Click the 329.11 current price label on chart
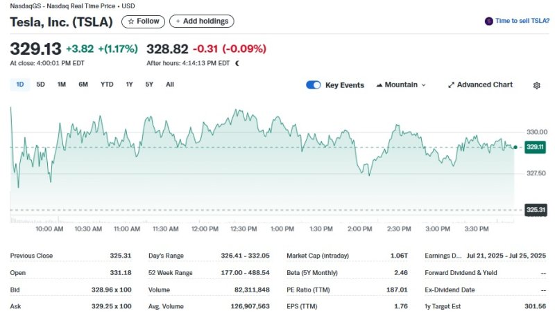 (535, 147)
